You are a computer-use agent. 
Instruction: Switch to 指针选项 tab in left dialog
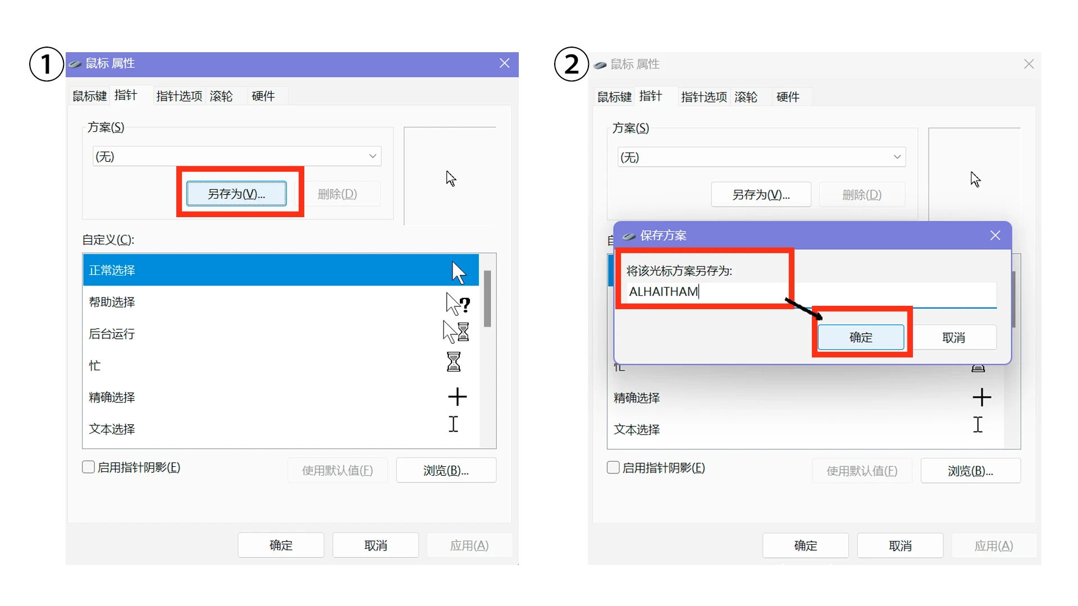[179, 96]
